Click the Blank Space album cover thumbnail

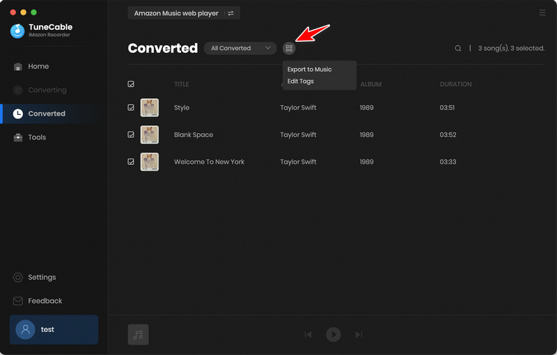point(150,134)
